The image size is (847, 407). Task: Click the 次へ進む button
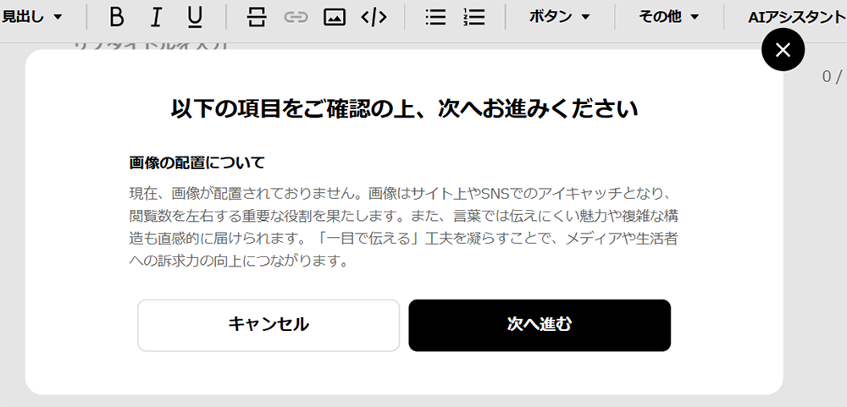point(540,325)
